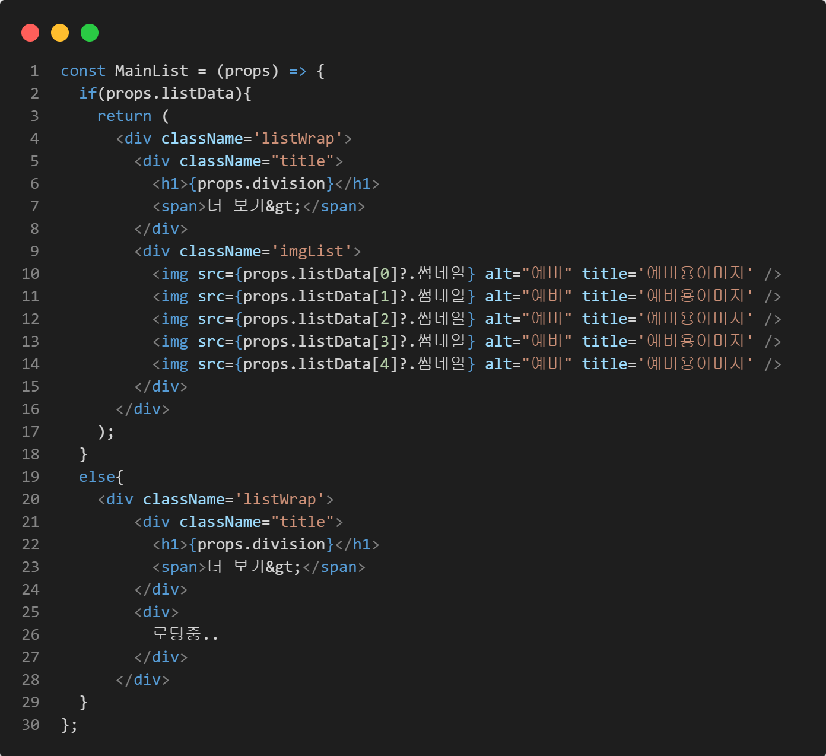The image size is (826, 756).
Task: Click "if(props.listData){" on line 2
Action: tap(166, 93)
